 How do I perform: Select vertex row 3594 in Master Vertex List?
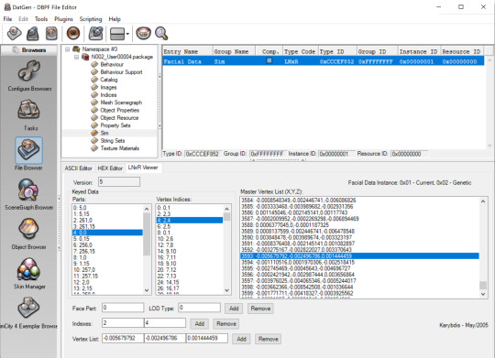pos(359,262)
